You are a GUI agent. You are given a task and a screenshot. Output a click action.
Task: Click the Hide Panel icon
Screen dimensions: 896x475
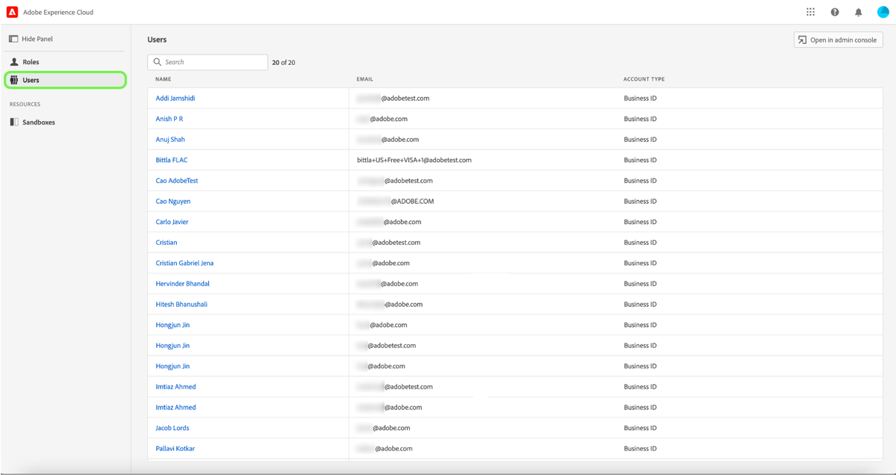click(x=13, y=38)
